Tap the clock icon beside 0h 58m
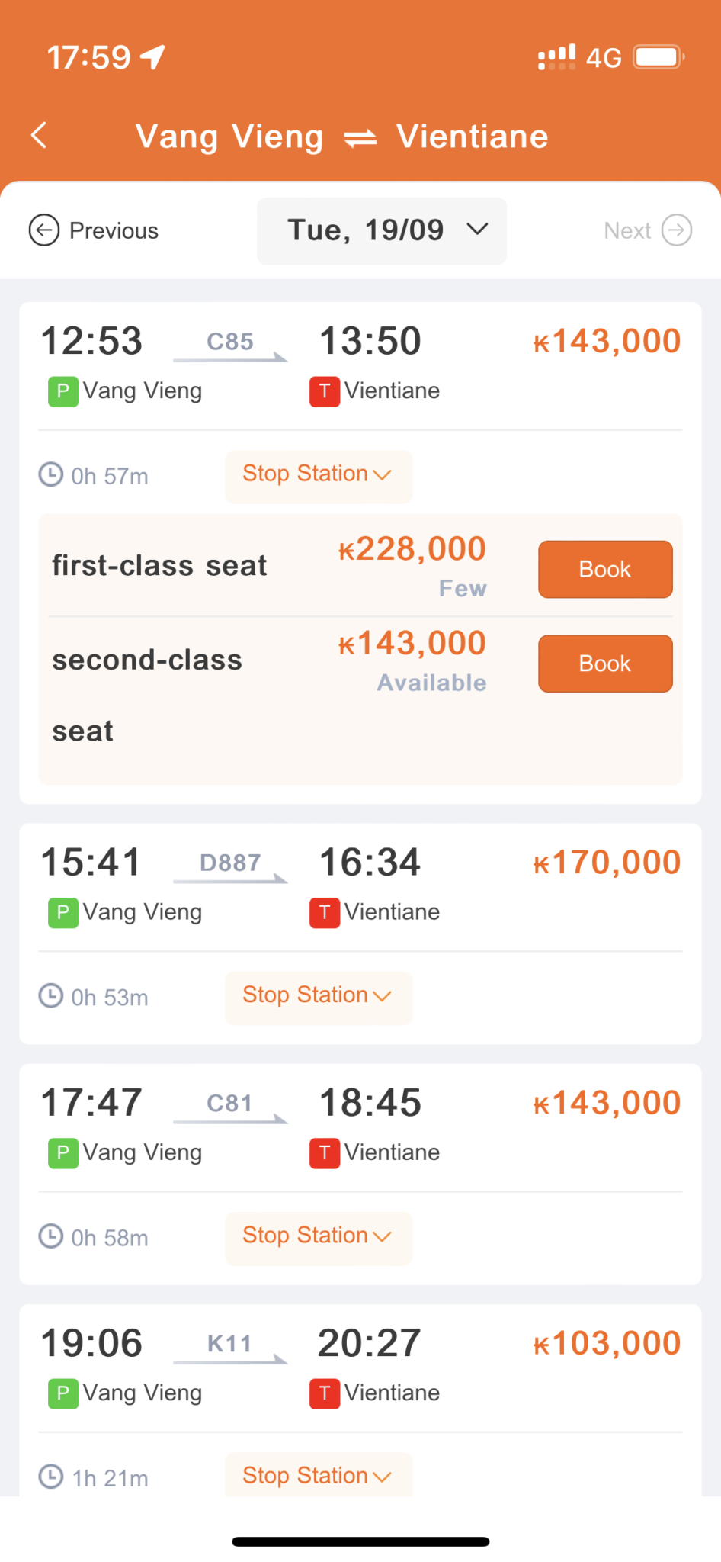Viewport: 721px width, 1562px height. (x=51, y=1236)
